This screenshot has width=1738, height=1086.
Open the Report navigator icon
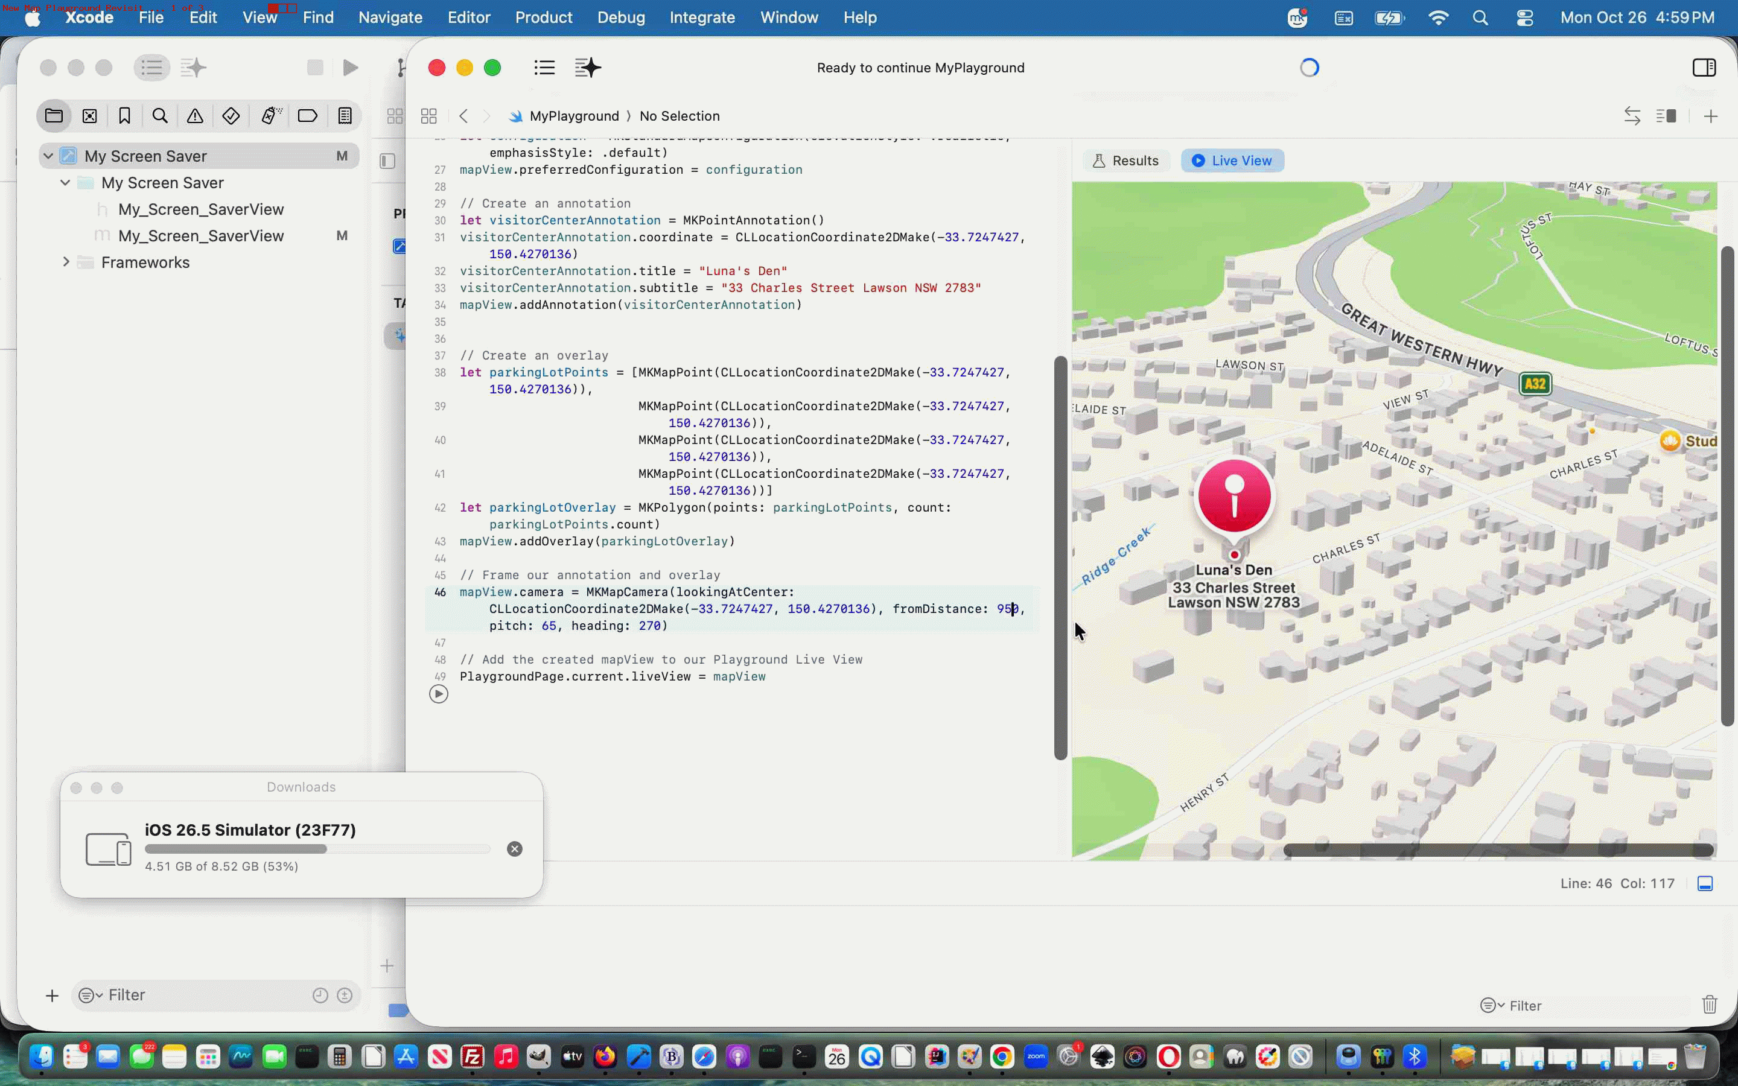[345, 116]
